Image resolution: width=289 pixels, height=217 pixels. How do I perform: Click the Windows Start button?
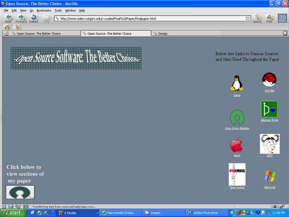tap(12, 213)
